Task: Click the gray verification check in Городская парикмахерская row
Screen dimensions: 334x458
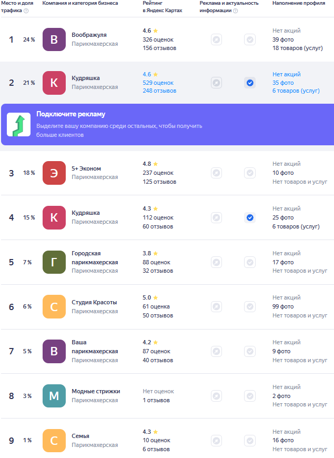Action: tap(250, 262)
